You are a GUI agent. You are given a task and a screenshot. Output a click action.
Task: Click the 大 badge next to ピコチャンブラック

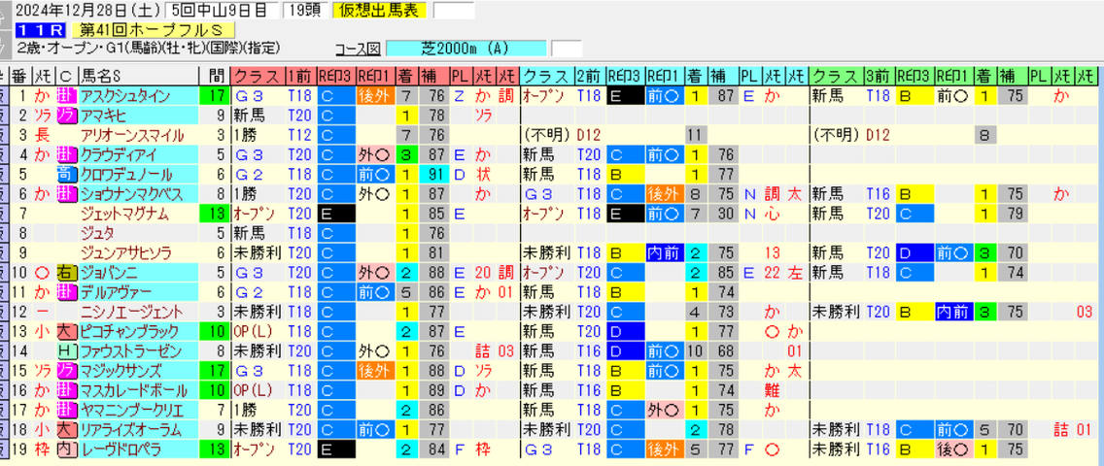click(68, 331)
